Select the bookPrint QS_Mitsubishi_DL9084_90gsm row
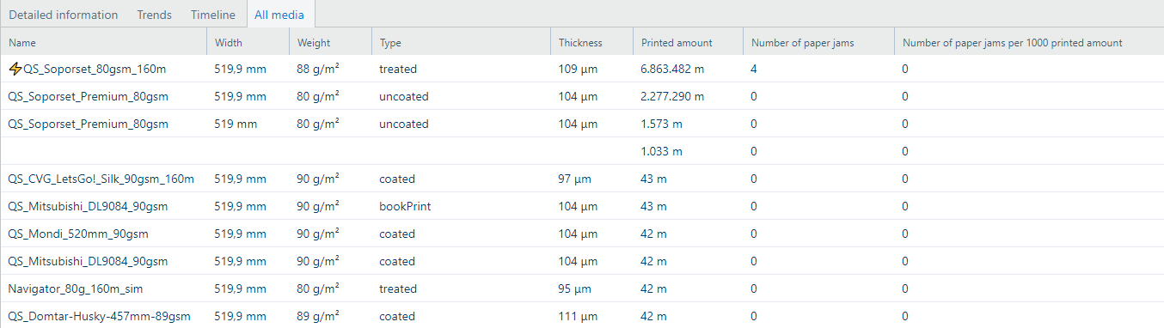Image resolution: width=1164 pixels, height=328 pixels. pyautogui.click(x=582, y=206)
